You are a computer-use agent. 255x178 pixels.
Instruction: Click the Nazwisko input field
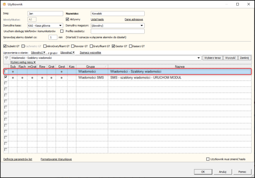(x=118, y=14)
